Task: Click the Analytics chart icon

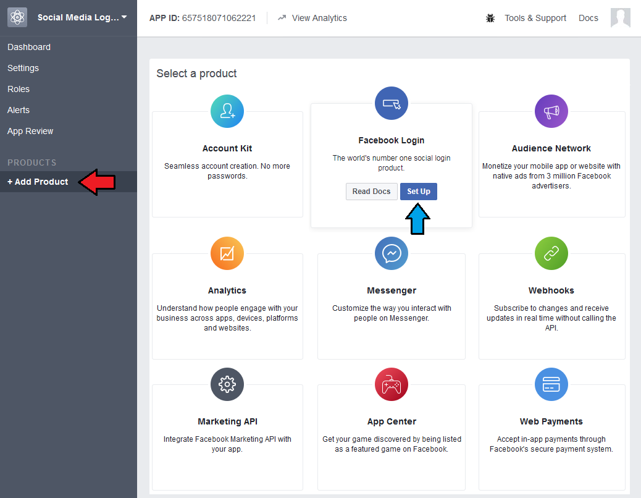Action: pyautogui.click(x=227, y=253)
